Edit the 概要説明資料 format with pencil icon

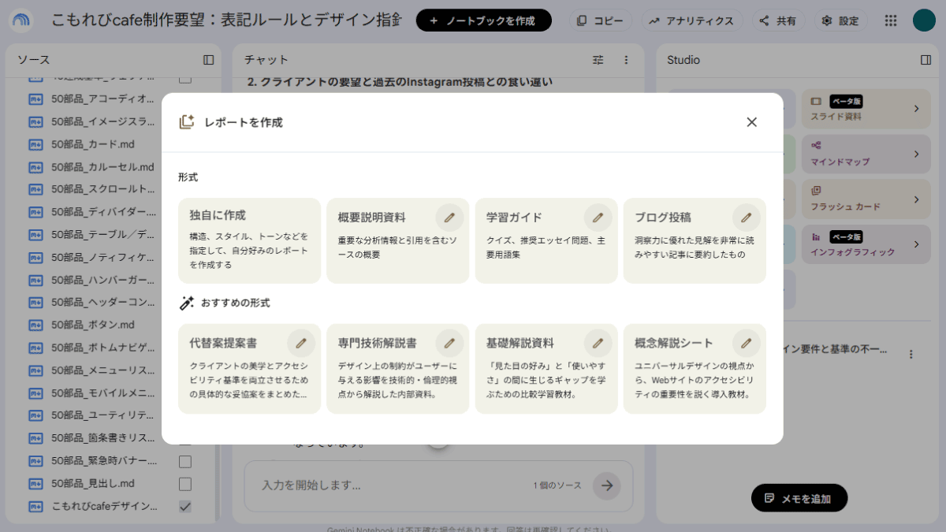pyautogui.click(x=449, y=218)
